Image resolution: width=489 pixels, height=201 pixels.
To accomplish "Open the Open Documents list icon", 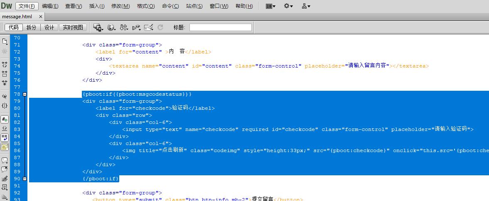I will coord(5,41).
